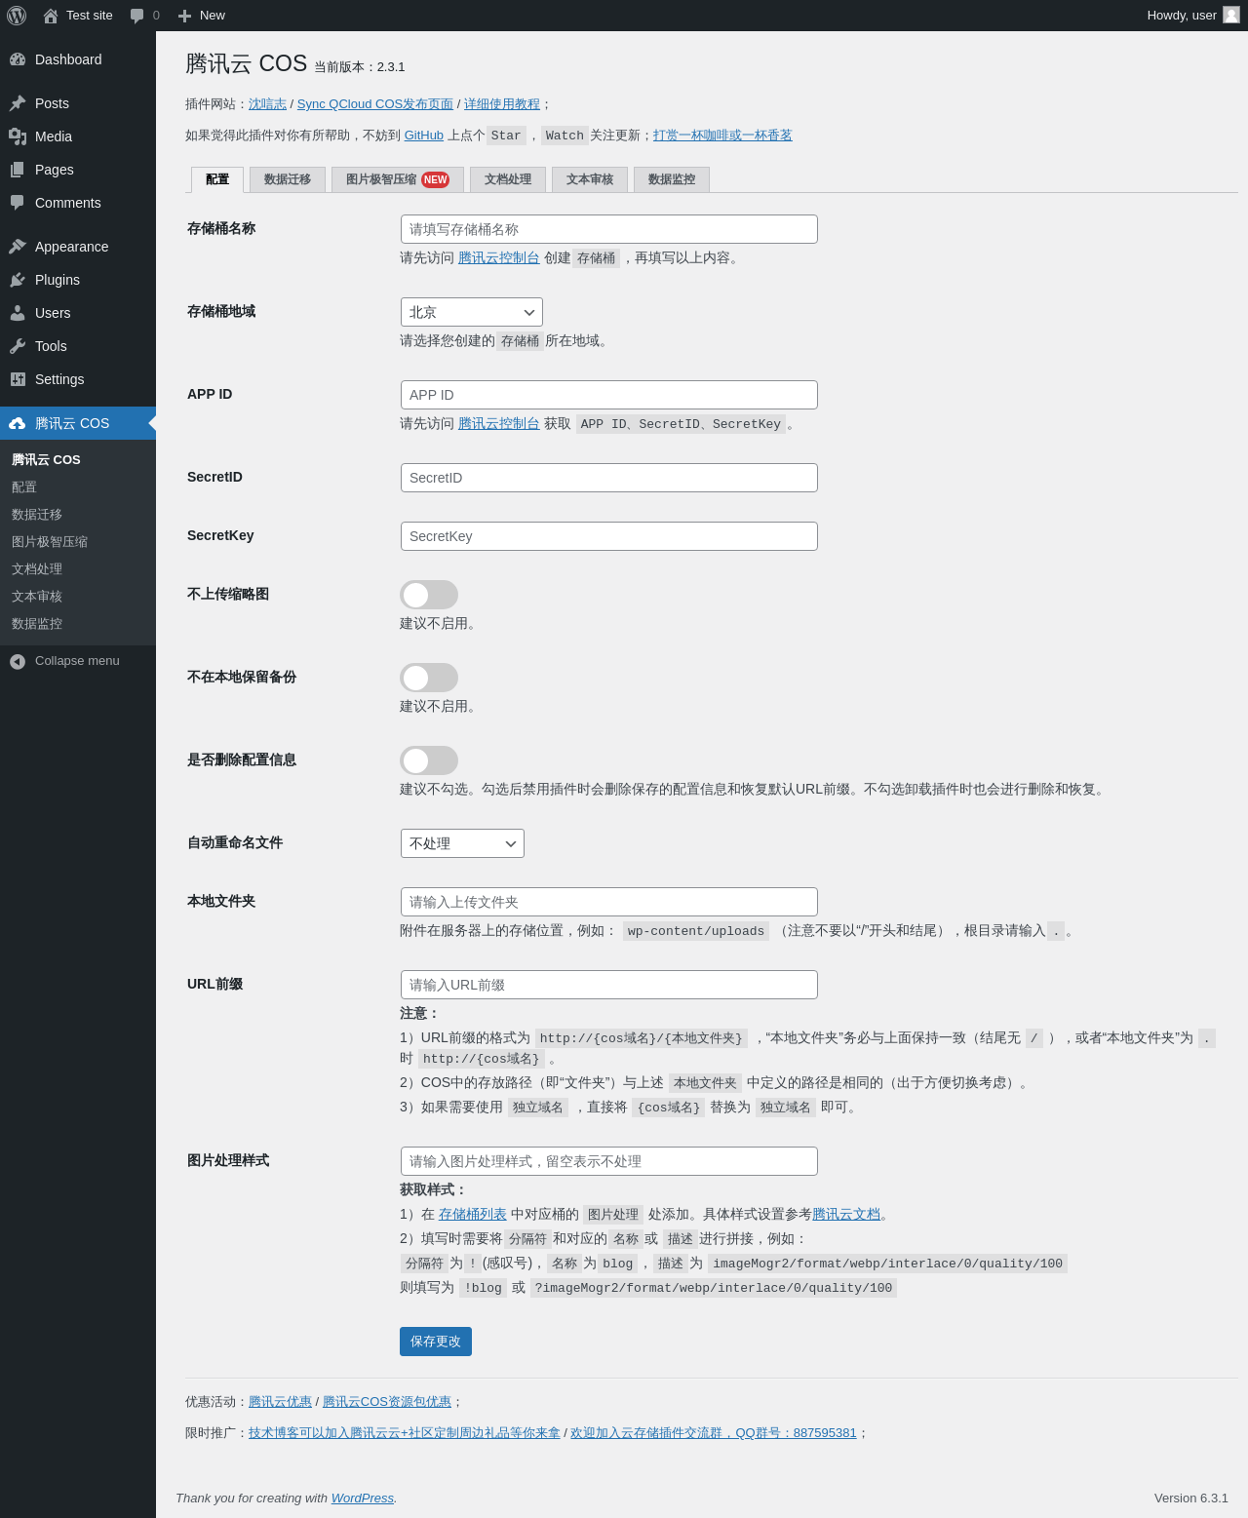This screenshot has height=1518, width=1248.
Task: Click the Settings sliders icon
Action: pos(18,379)
